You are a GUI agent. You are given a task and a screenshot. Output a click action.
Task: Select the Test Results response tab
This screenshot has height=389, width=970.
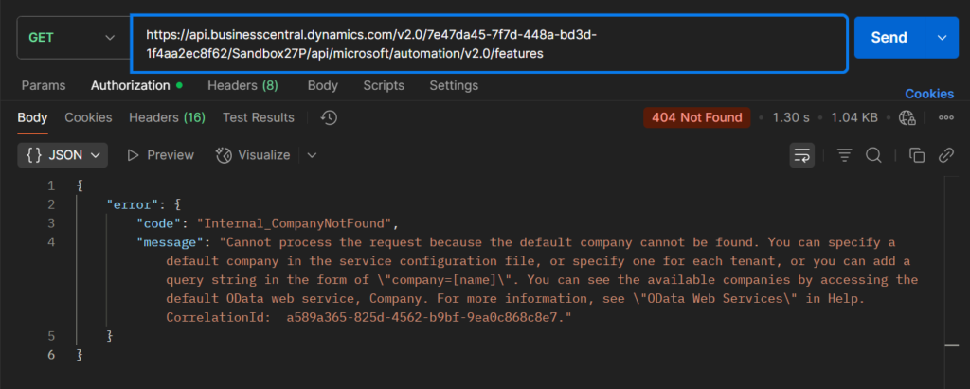tap(259, 117)
